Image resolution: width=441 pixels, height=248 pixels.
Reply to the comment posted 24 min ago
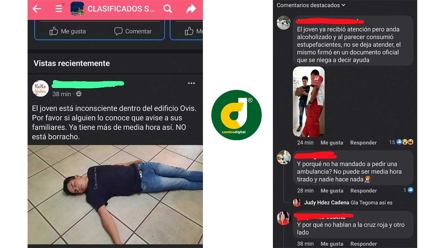click(363, 143)
